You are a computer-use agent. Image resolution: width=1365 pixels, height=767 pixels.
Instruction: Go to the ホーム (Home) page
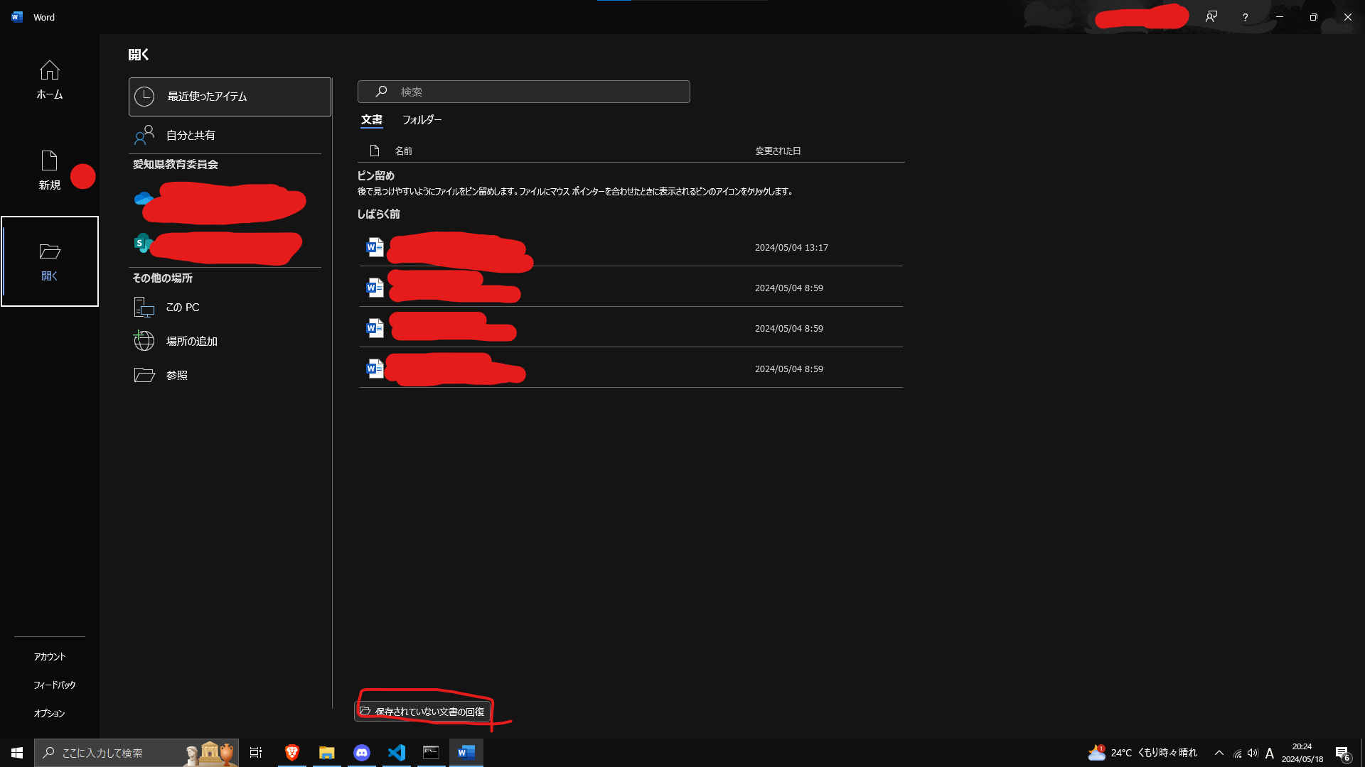click(49, 80)
